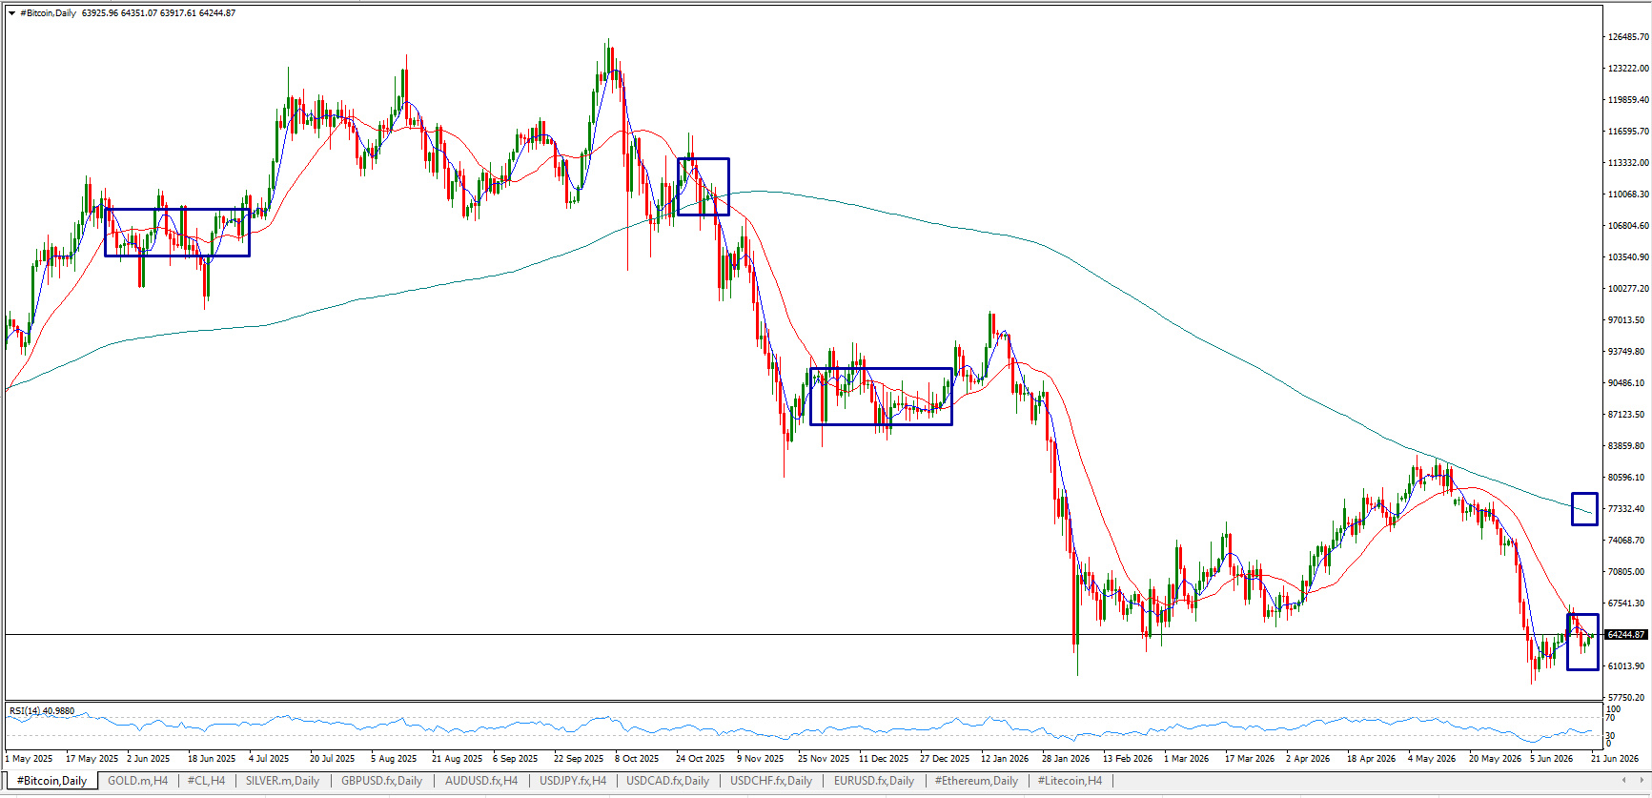This screenshot has width=1652, height=798.
Task: Open the #CL,H4 chart tab
Action: click(x=206, y=781)
